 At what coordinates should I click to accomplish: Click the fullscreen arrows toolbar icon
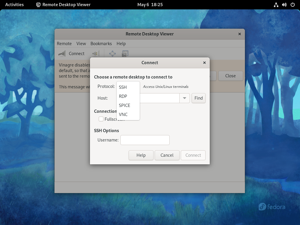[x=112, y=54]
